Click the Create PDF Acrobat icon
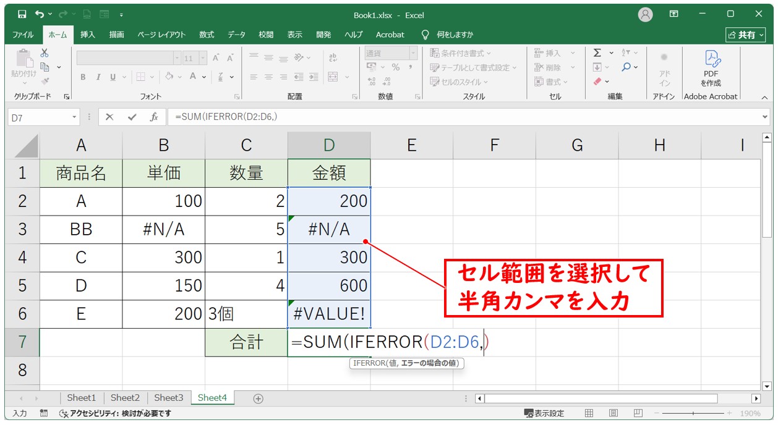 pos(711,67)
